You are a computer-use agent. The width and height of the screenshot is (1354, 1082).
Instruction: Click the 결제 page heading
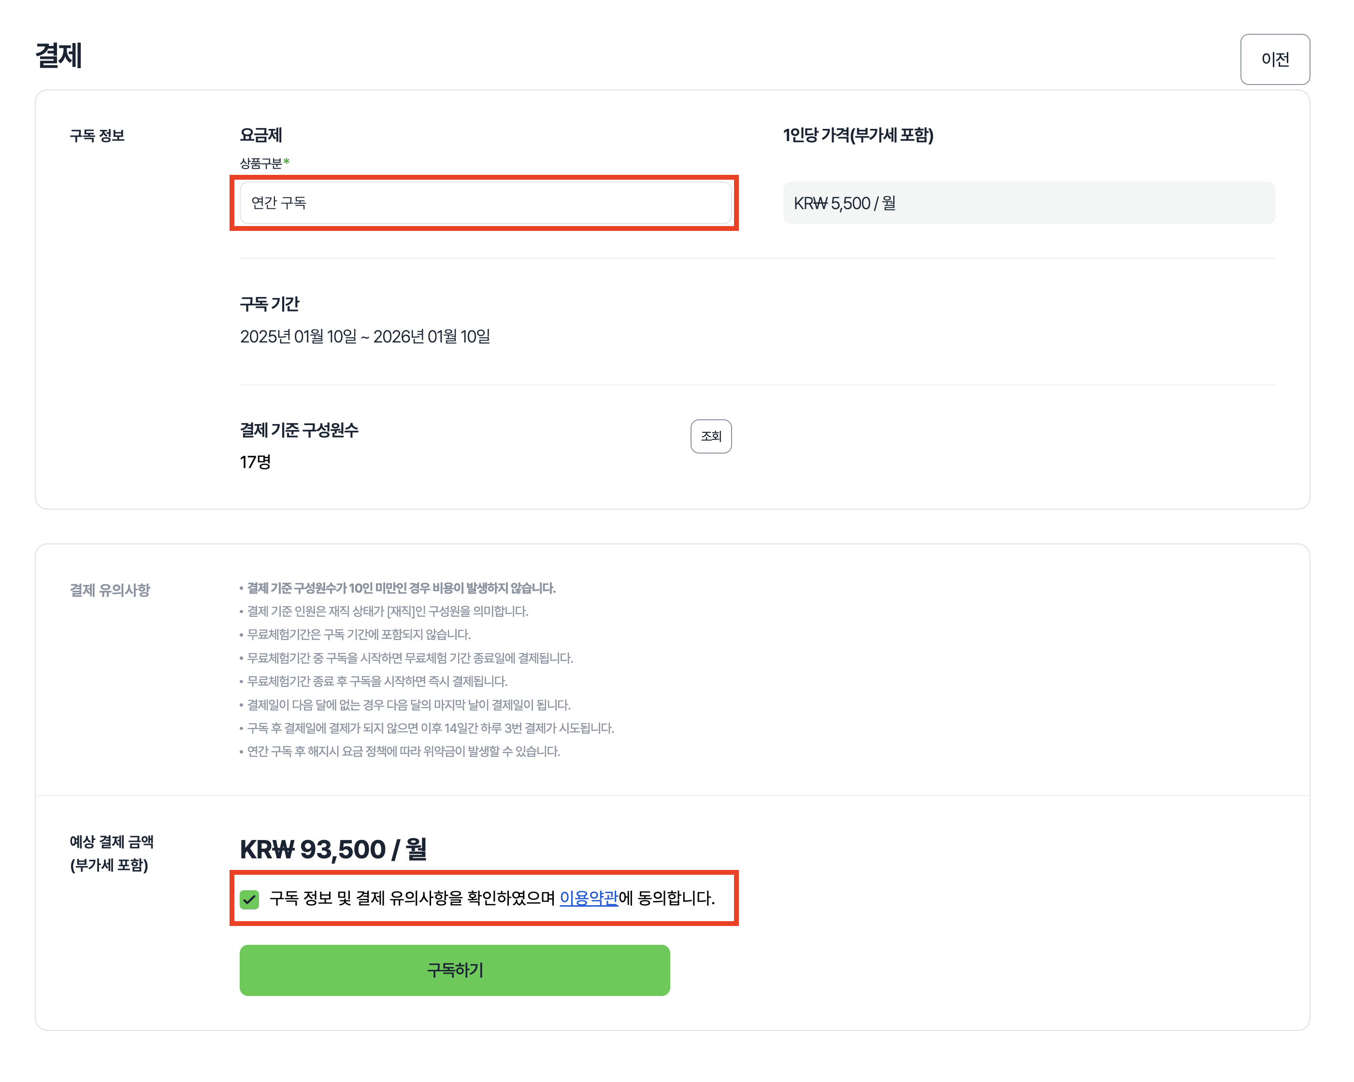[x=58, y=55]
